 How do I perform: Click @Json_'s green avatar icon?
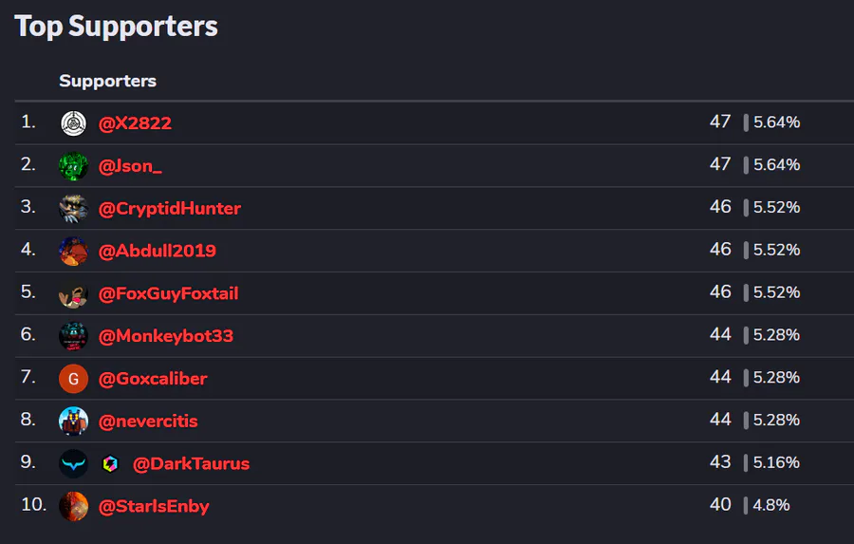point(73,166)
